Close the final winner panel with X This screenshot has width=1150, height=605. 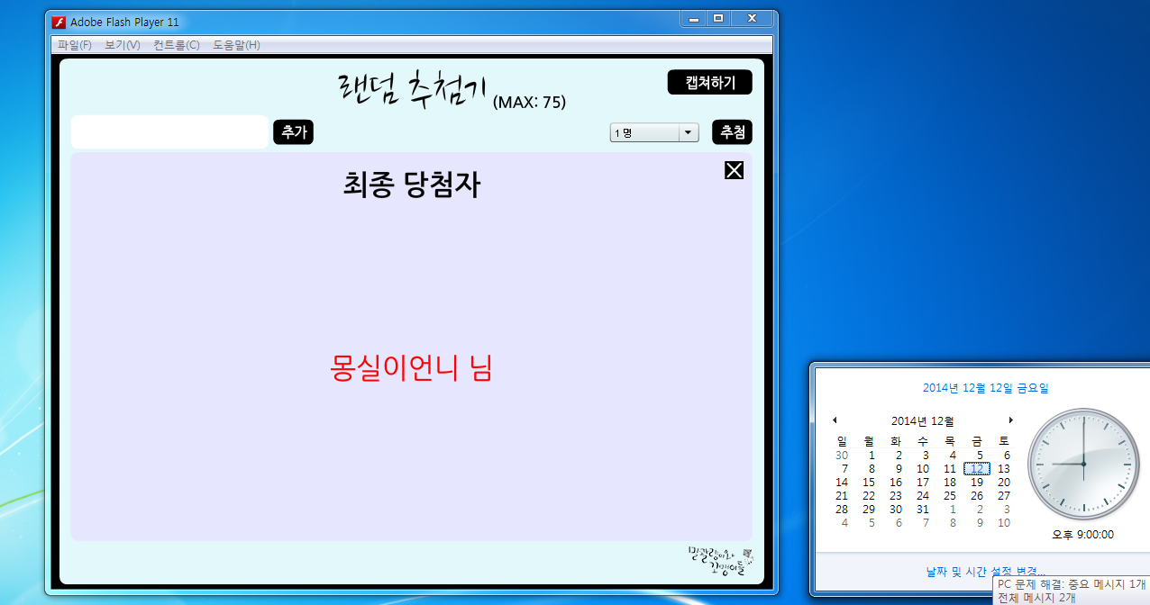click(x=735, y=170)
